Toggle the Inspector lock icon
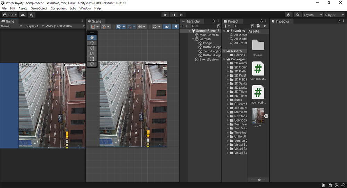The width and height of the screenshot is (347, 188). [339, 21]
